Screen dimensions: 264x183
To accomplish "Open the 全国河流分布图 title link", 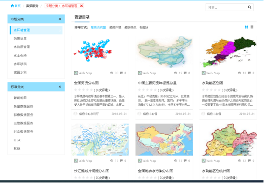I will (x=86, y=83).
